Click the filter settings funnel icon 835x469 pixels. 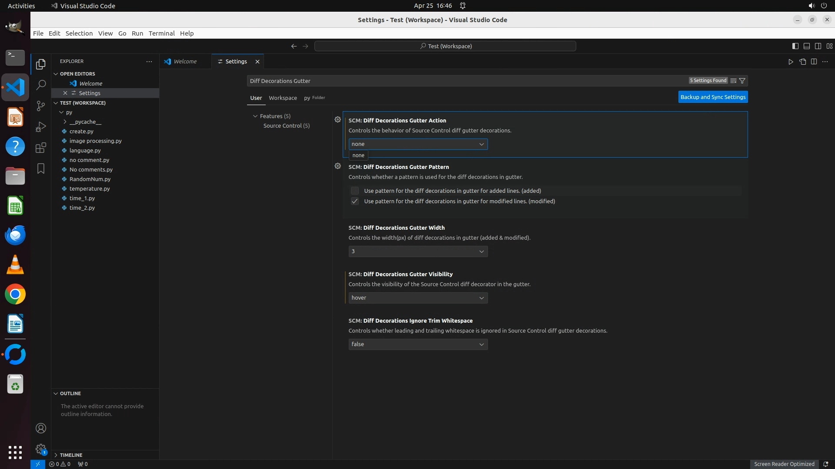[x=742, y=81]
